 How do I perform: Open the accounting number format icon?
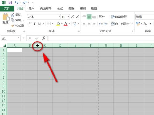(x=138, y=24)
